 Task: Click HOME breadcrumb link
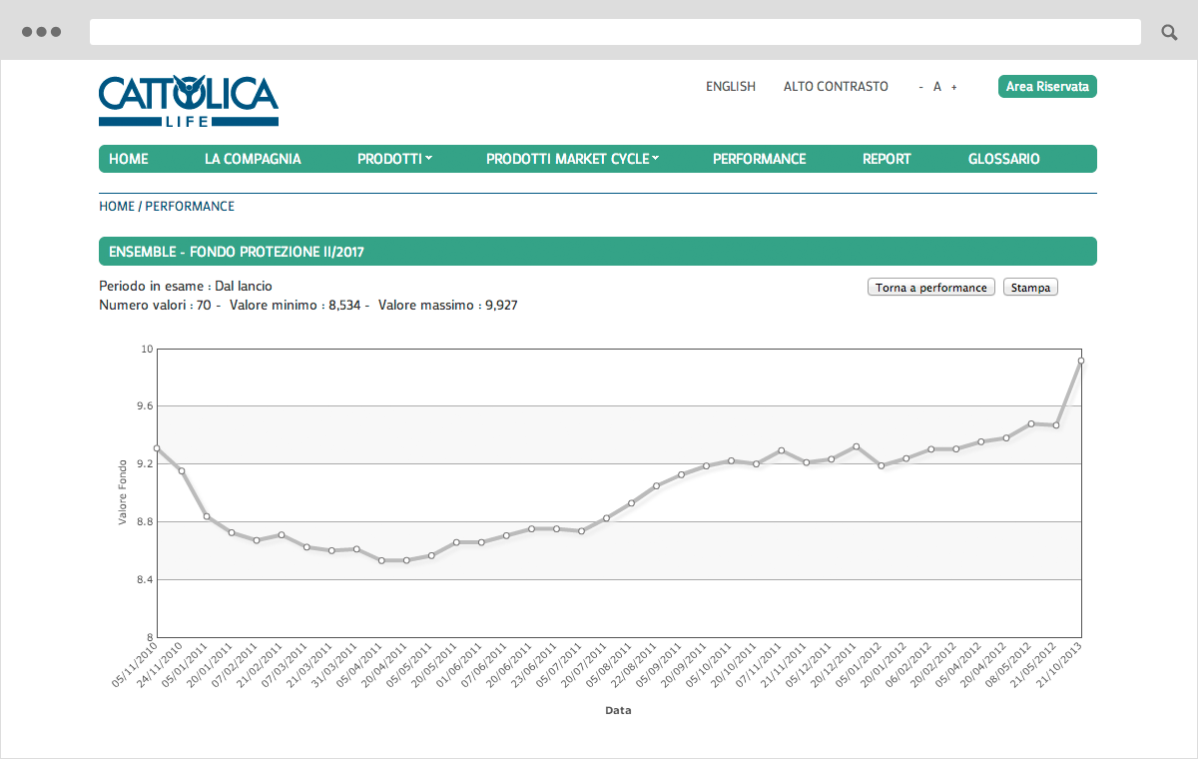[x=117, y=207]
